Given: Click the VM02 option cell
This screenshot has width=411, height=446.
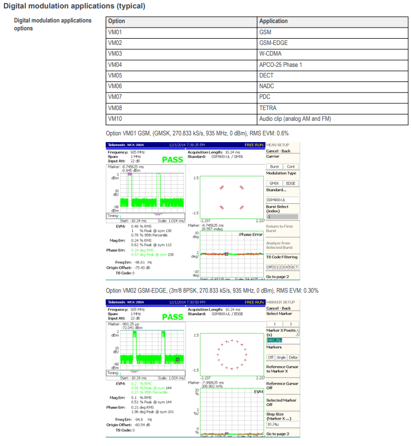Looking at the screenshot, I should click(181, 43).
